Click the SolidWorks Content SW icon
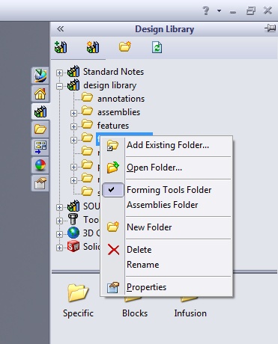 (x=73, y=246)
